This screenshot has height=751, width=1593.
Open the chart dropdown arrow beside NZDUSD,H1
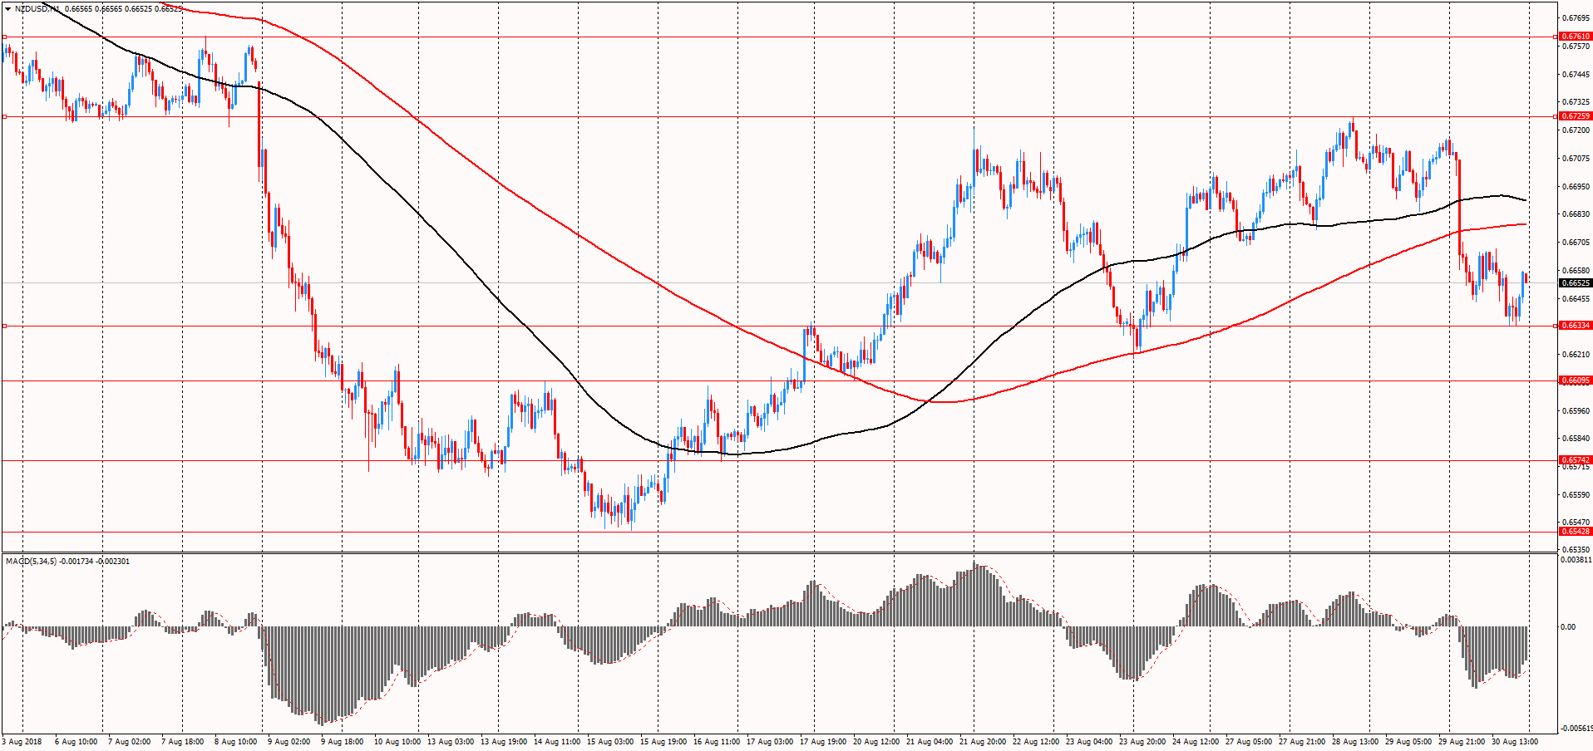click(8, 8)
